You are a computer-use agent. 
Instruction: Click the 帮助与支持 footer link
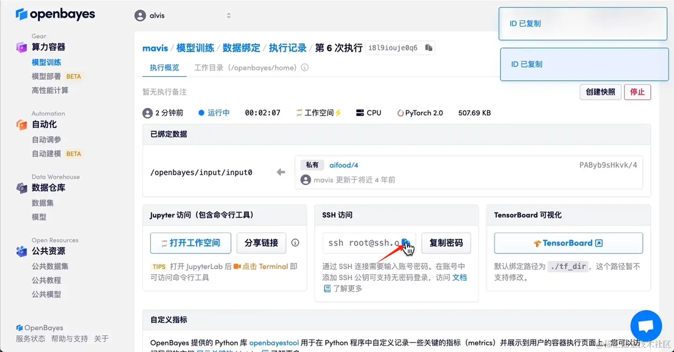(x=69, y=338)
